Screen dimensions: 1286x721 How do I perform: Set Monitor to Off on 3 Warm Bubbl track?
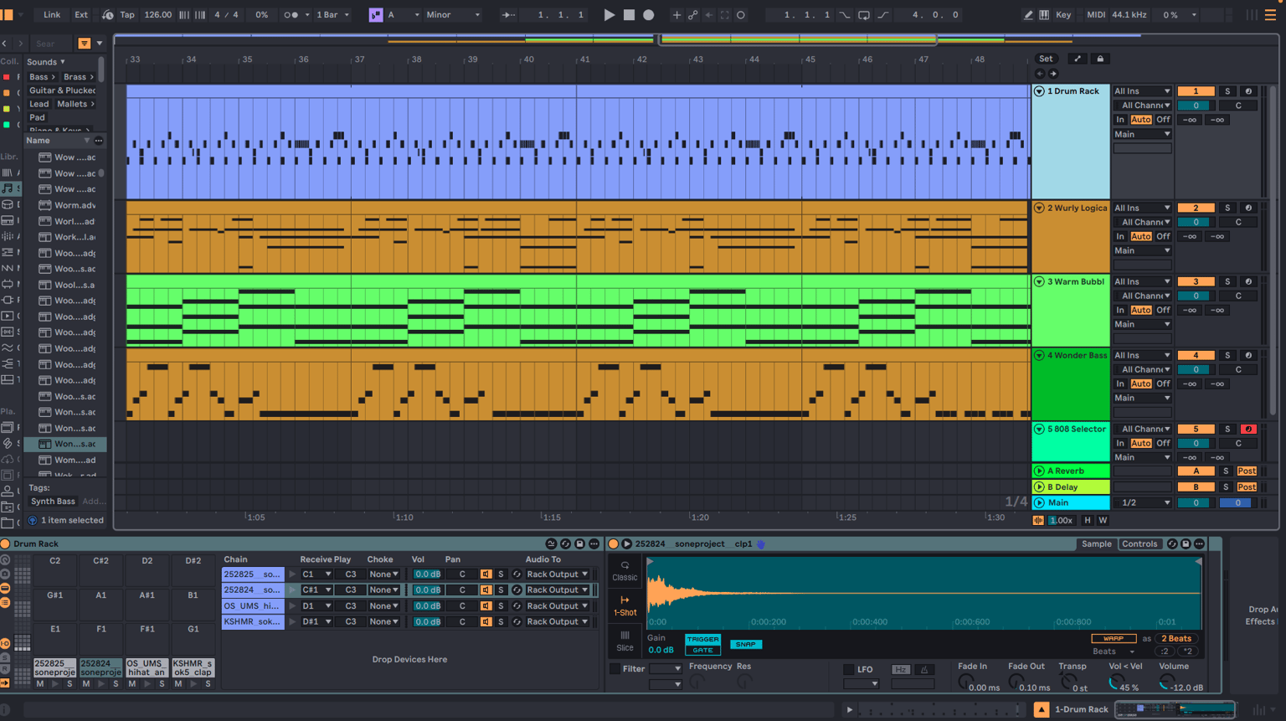tap(1163, 311)
